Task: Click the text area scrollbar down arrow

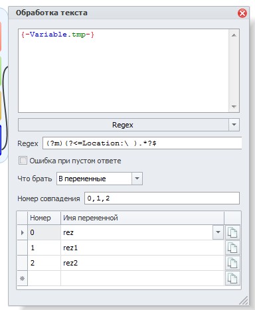Action: click(234, 107)
